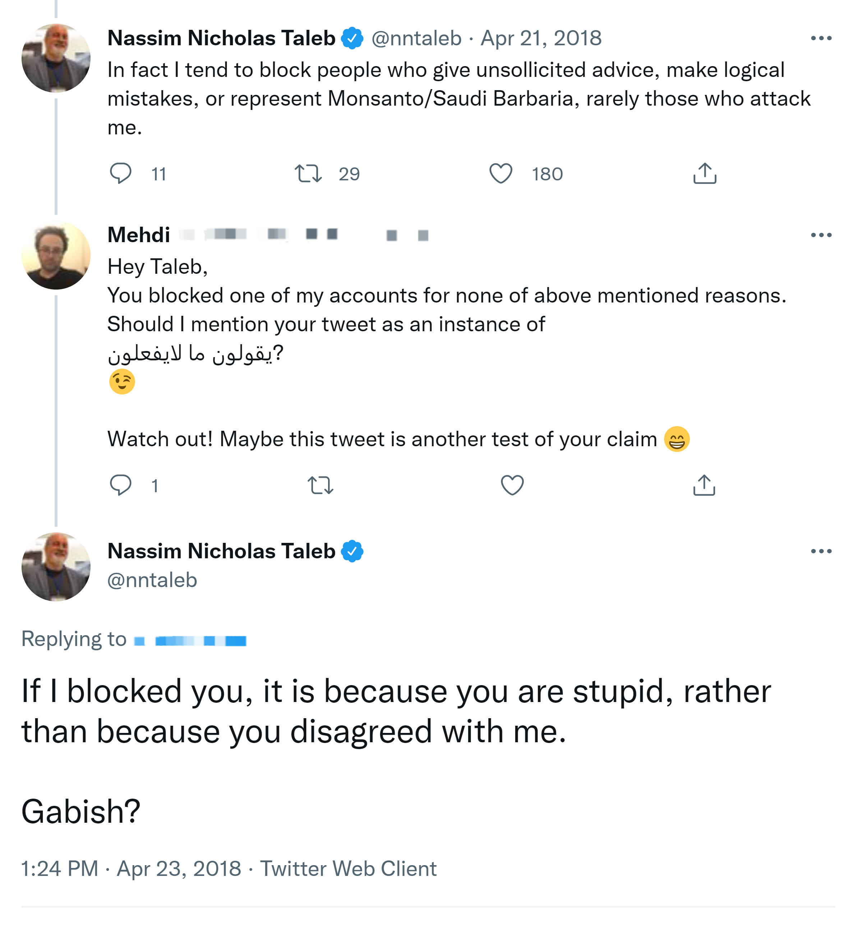Open the @nntaleb handle in top tweet

coord(416,38)
